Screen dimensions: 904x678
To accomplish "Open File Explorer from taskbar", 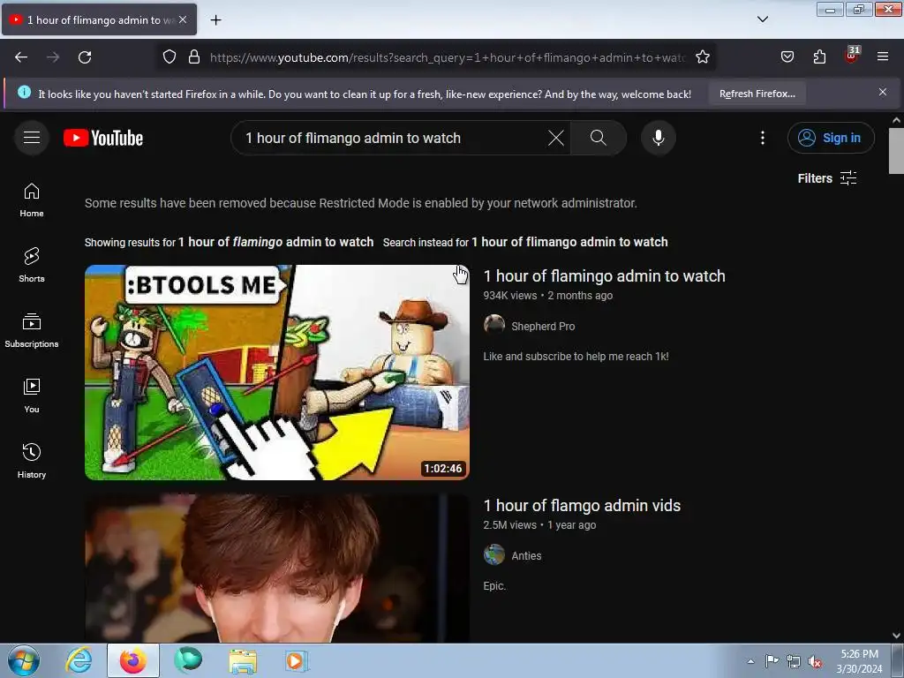I will (x=243, y=660).
